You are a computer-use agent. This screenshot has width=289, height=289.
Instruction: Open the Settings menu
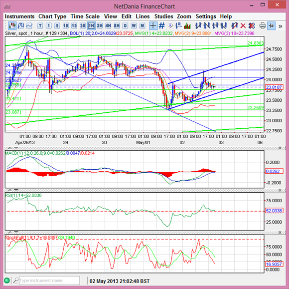point(206,16)
